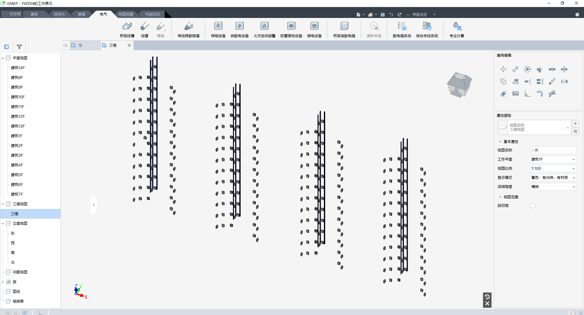Select the 明细表 tree item
This screenshot has width=584, height=315.
pos(18,301)
